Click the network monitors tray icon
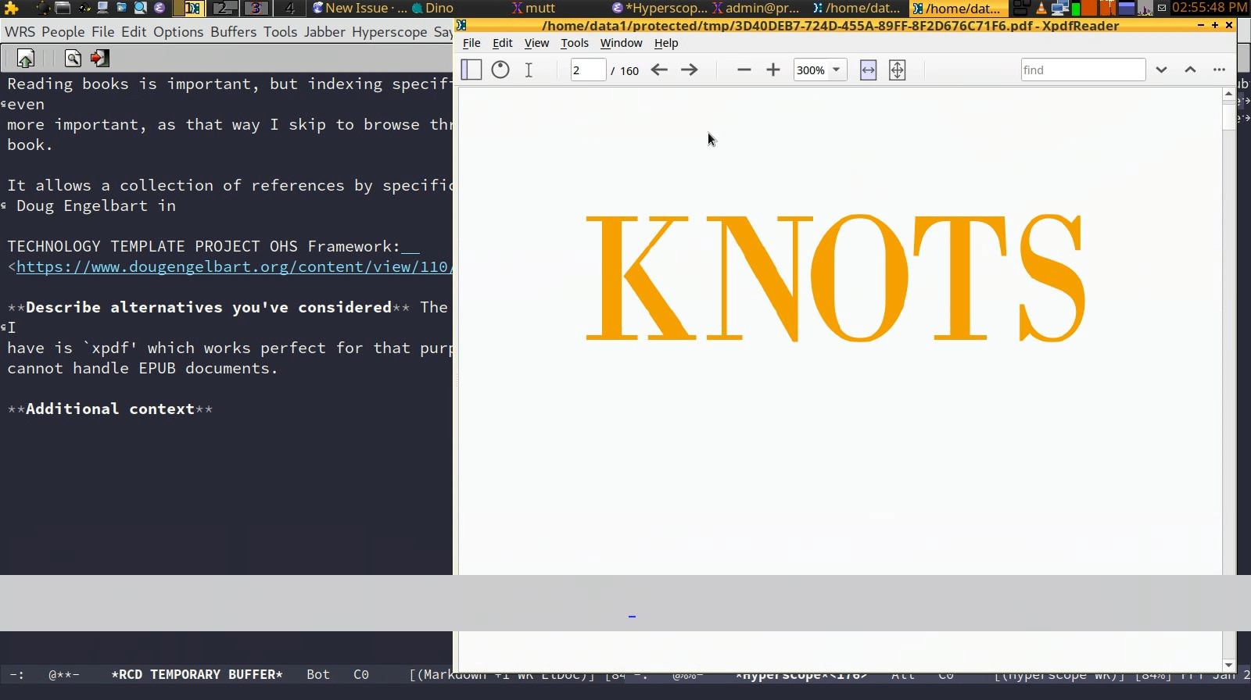This screenshot has height=700, width=1251. click(x=1059, y=8)
